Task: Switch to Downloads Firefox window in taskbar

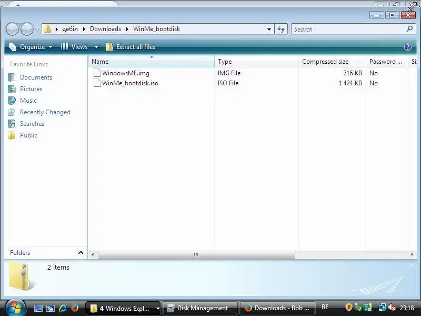Action: coord(278,308)
